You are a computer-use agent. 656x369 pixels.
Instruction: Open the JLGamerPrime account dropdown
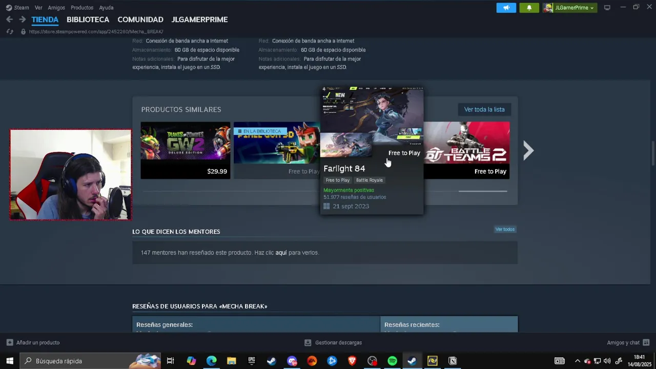[570, 8]
